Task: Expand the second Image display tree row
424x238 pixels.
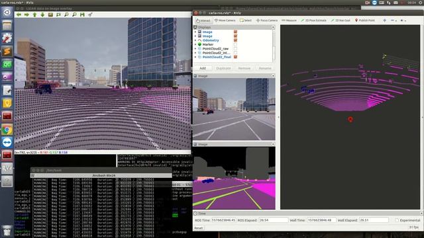Action: (x=195, y=36)
